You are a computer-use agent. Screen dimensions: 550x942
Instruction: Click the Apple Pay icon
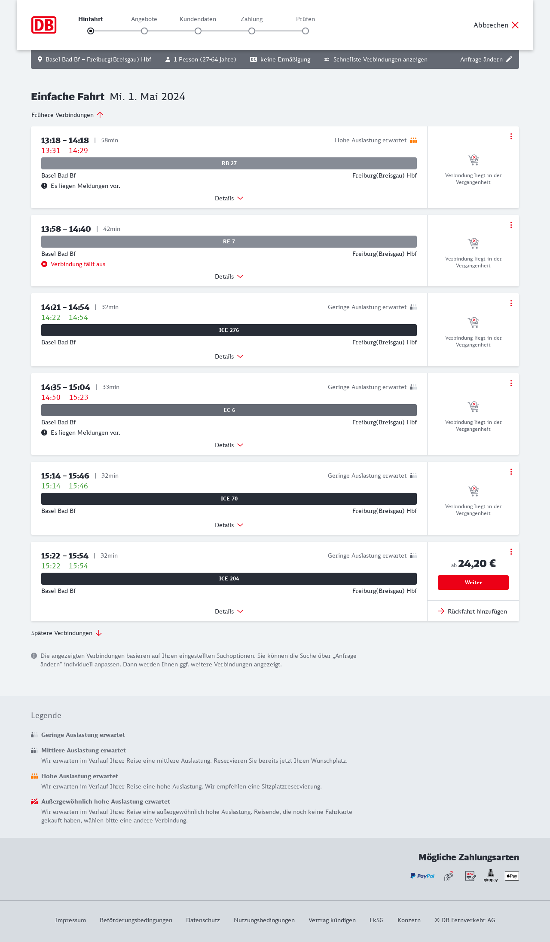[x=512, y=876]
